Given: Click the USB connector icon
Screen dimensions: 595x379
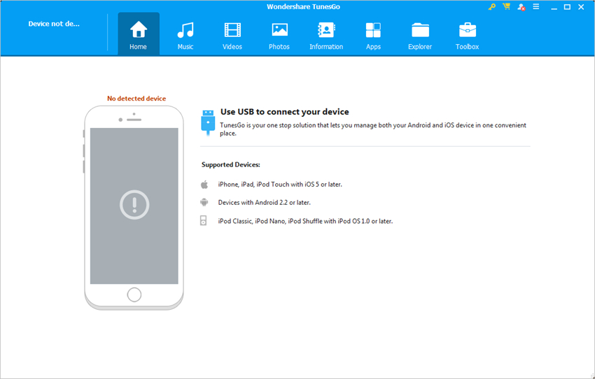Looking at the screenshot, I should tap(207, 120).
